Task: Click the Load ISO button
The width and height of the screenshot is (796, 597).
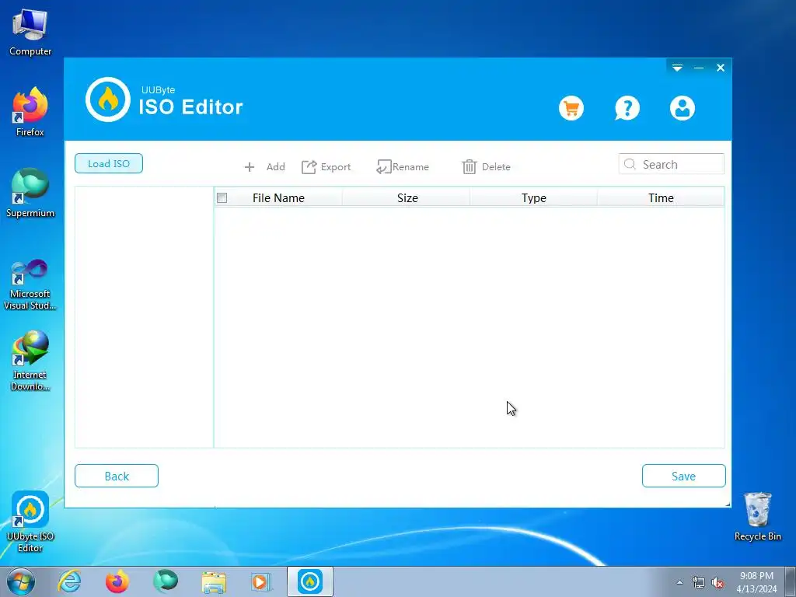Action: (109, 163)
